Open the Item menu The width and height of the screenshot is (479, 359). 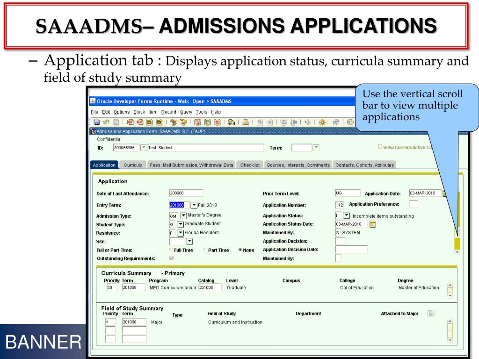pyautogui.click(x=153, y=112)
